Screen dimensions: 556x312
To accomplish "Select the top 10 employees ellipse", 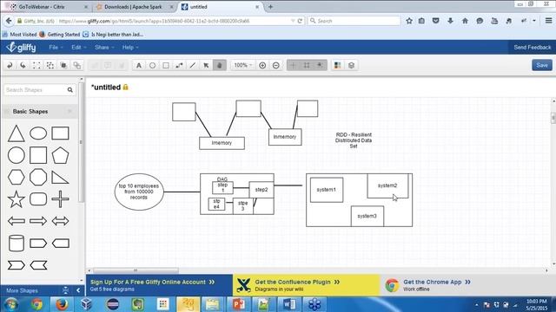I will pyautogui.click(x=139, y=192).
